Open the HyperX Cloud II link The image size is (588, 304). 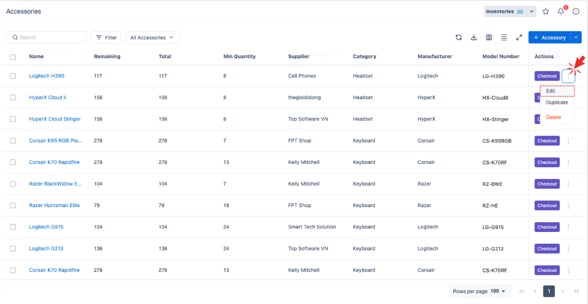click(x=48, y=97)
